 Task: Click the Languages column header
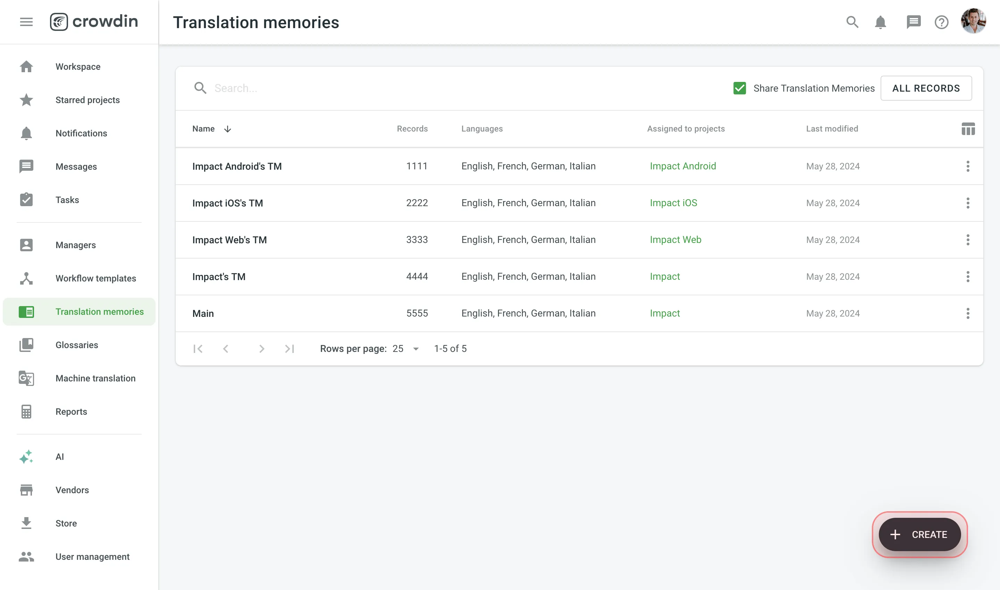click(x=482, y=129)
